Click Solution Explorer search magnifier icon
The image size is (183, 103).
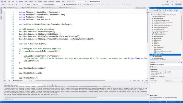[180, 13]
